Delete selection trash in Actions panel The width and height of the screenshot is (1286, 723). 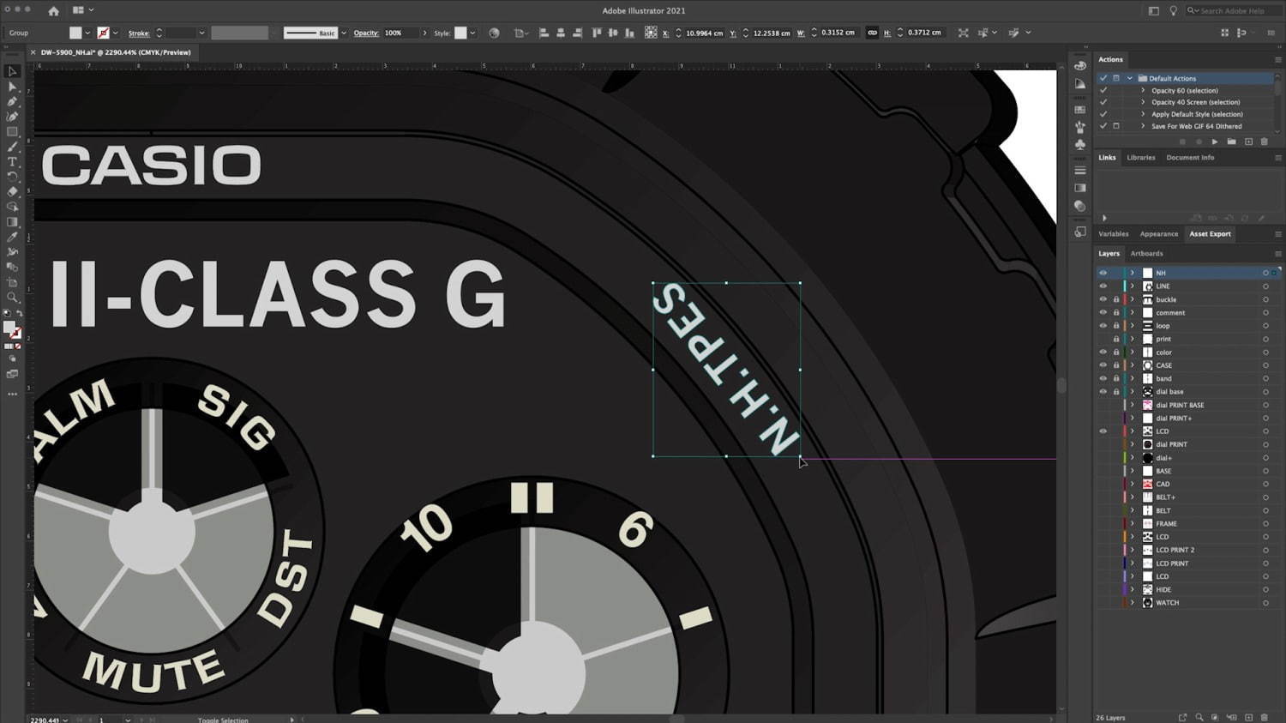(x=1264, y=142)
